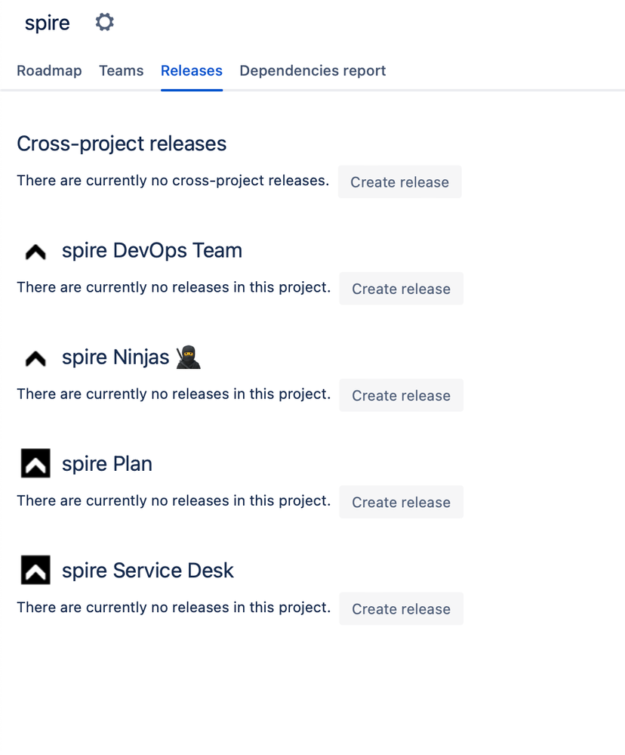Click the spire plan title
Viewport: 625px width, 755px height.
[x=47, y=23]
